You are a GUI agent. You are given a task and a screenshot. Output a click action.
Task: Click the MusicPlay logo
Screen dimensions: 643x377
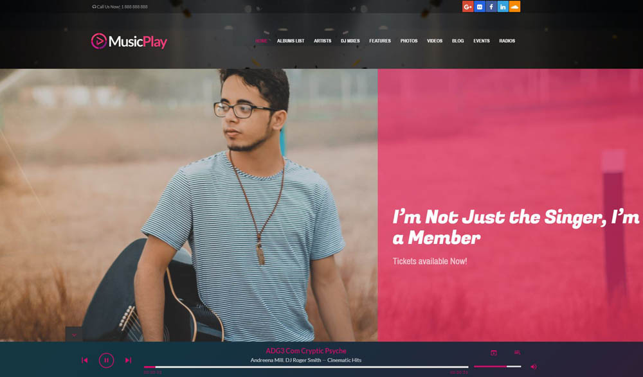coord(129,41)
